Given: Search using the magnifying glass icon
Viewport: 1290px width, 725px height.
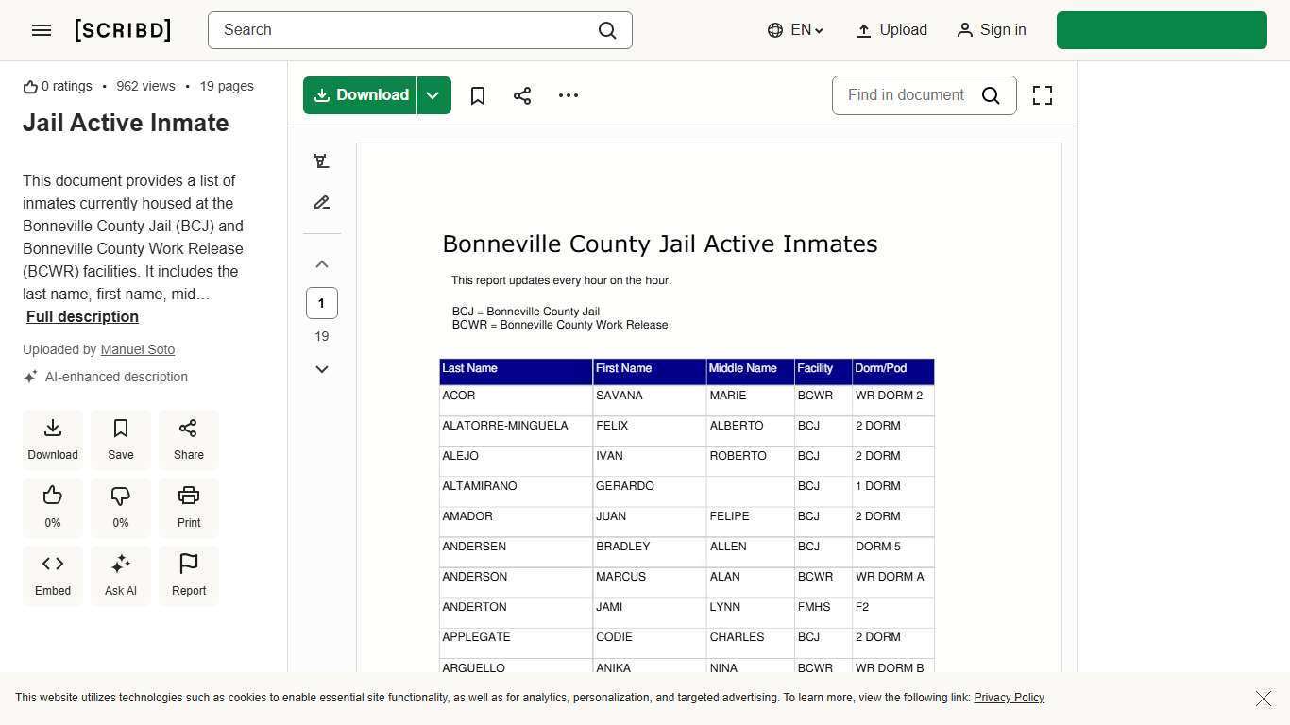Looking at the screenshot, I should click(x=607, y=30).
